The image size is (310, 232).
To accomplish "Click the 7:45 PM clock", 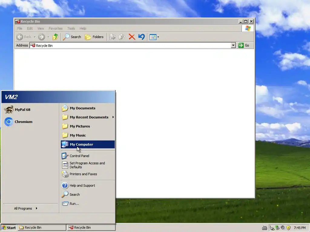I will 300,228.
